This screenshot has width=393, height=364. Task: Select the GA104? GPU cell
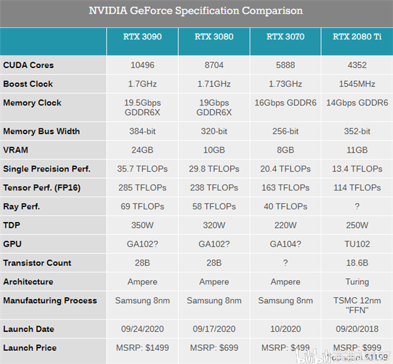tap(286, 244)
